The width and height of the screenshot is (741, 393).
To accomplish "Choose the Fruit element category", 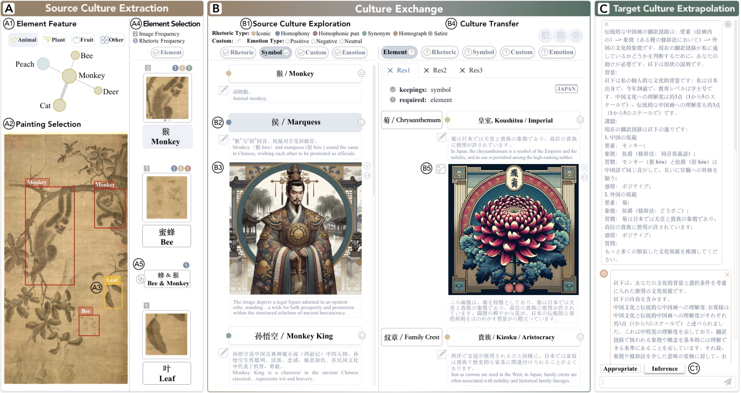I will pos(83,40).
